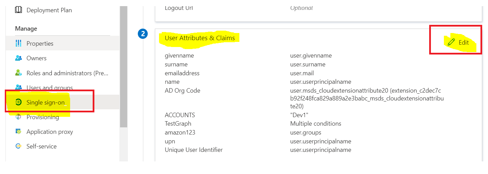Viewport: 488px width, 174px height.
Task: Open Roles and administrators (Preview)
Action: pos(63,73)
